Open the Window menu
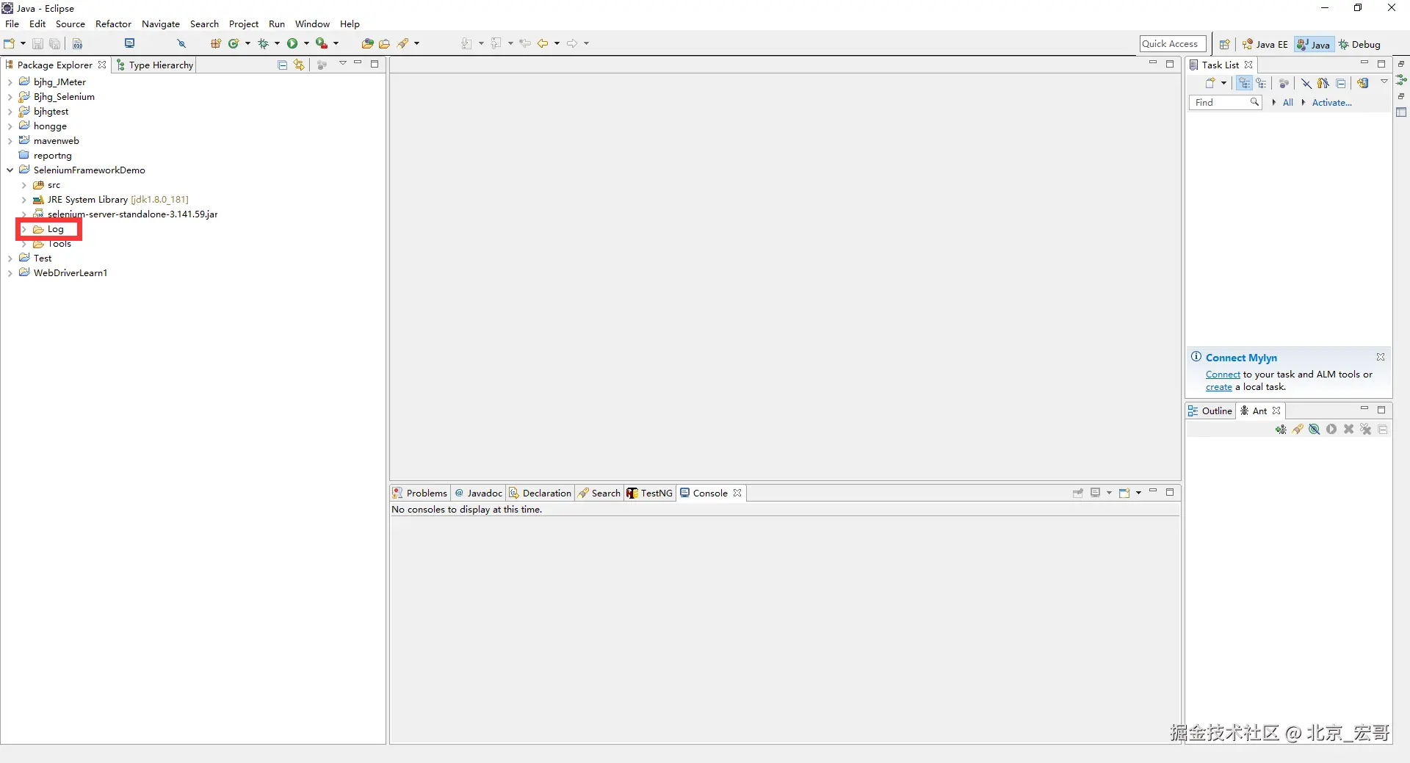The height and width of the screenshot is (763, 1410). point(312,23)
